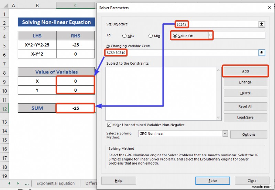The width and height of the screenshot is (275, 190).
Task: Select row 5 header
Action: point(4,46)
